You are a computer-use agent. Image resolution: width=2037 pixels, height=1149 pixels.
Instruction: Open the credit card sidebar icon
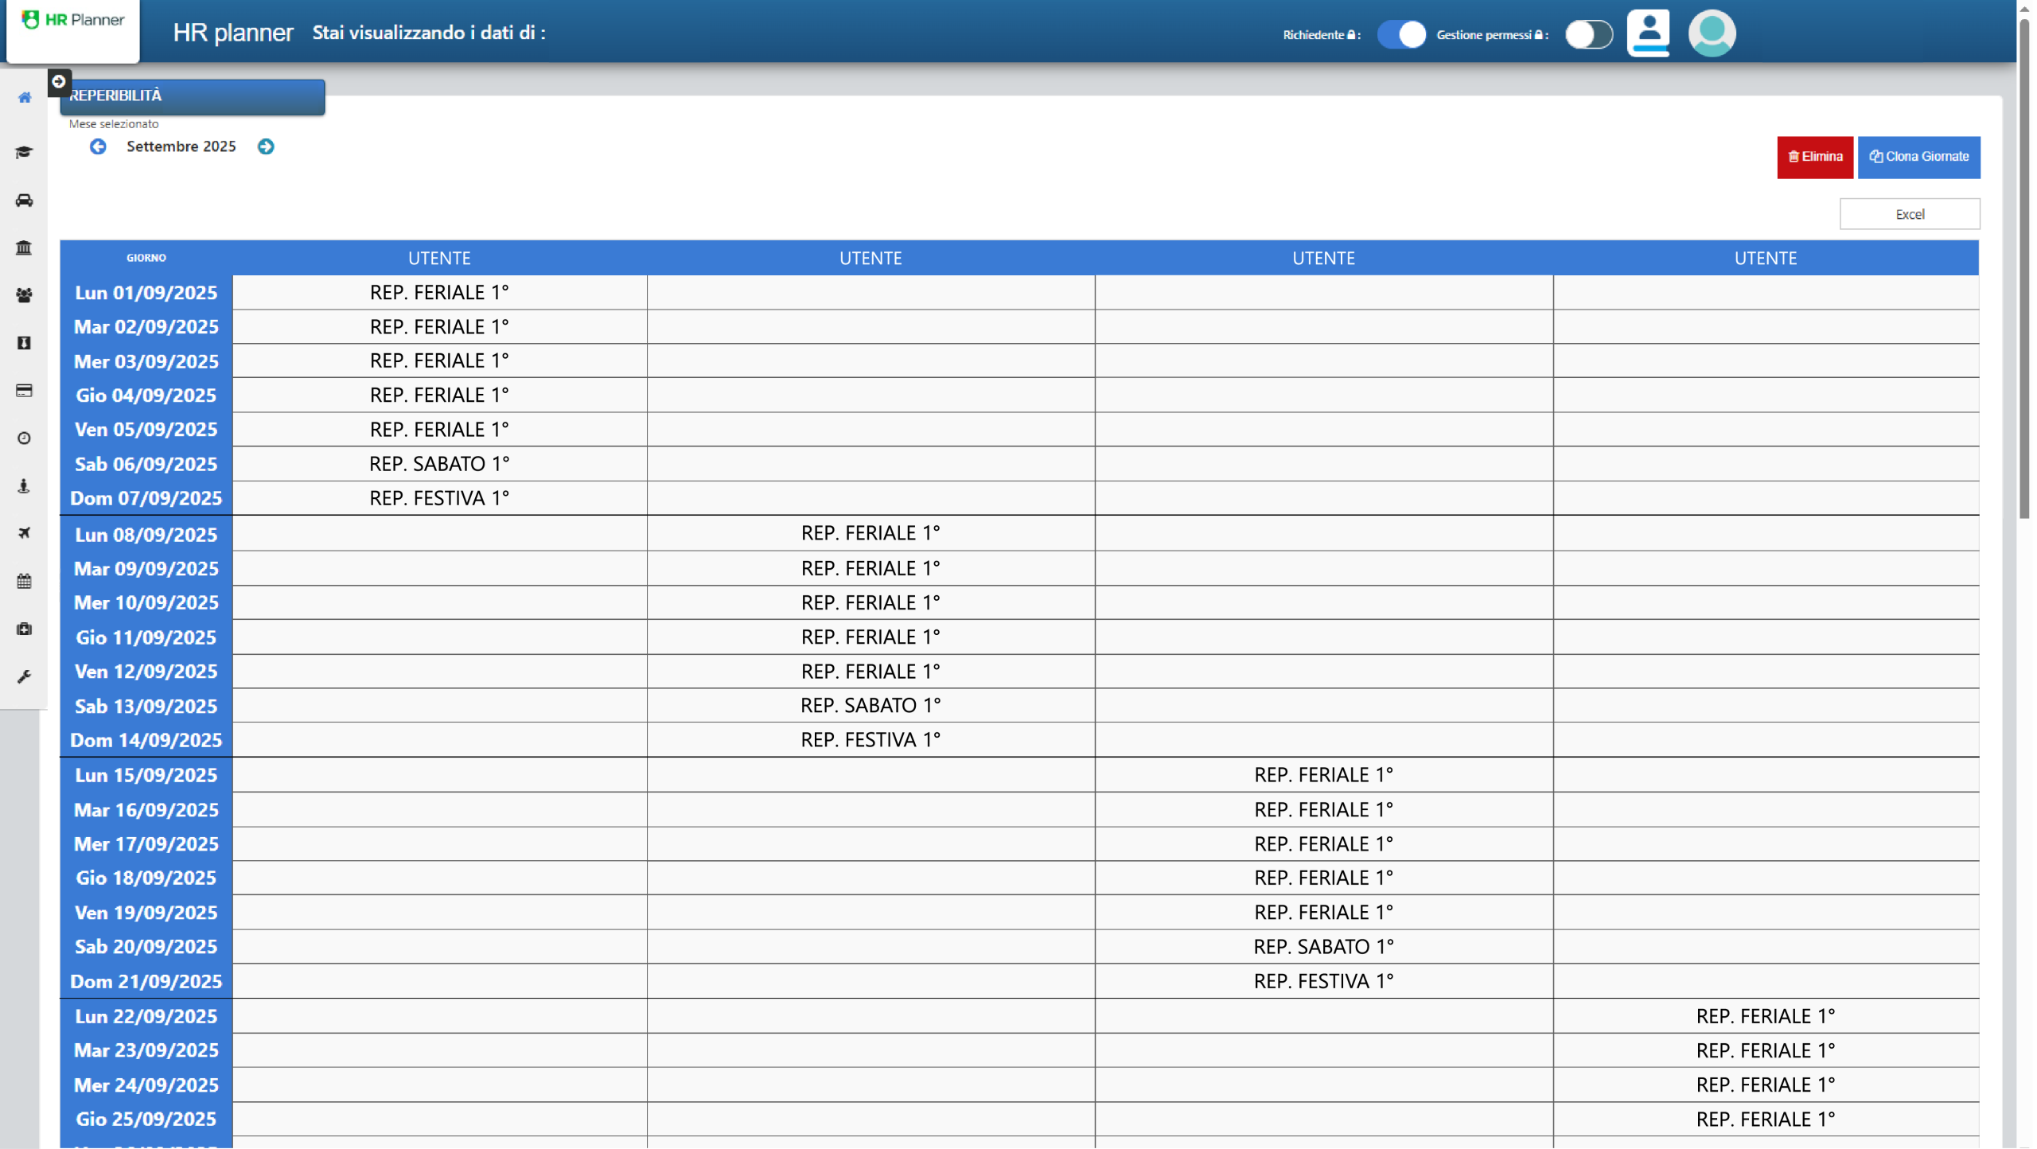(24, 391)
